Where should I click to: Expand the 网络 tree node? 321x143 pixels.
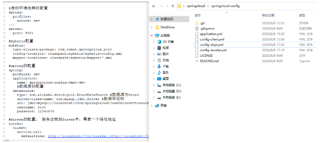(x=151, y=106)
